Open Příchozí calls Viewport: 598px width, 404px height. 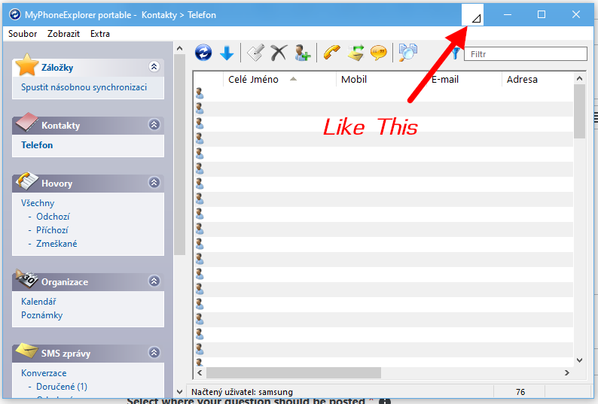tap(52, 230)
